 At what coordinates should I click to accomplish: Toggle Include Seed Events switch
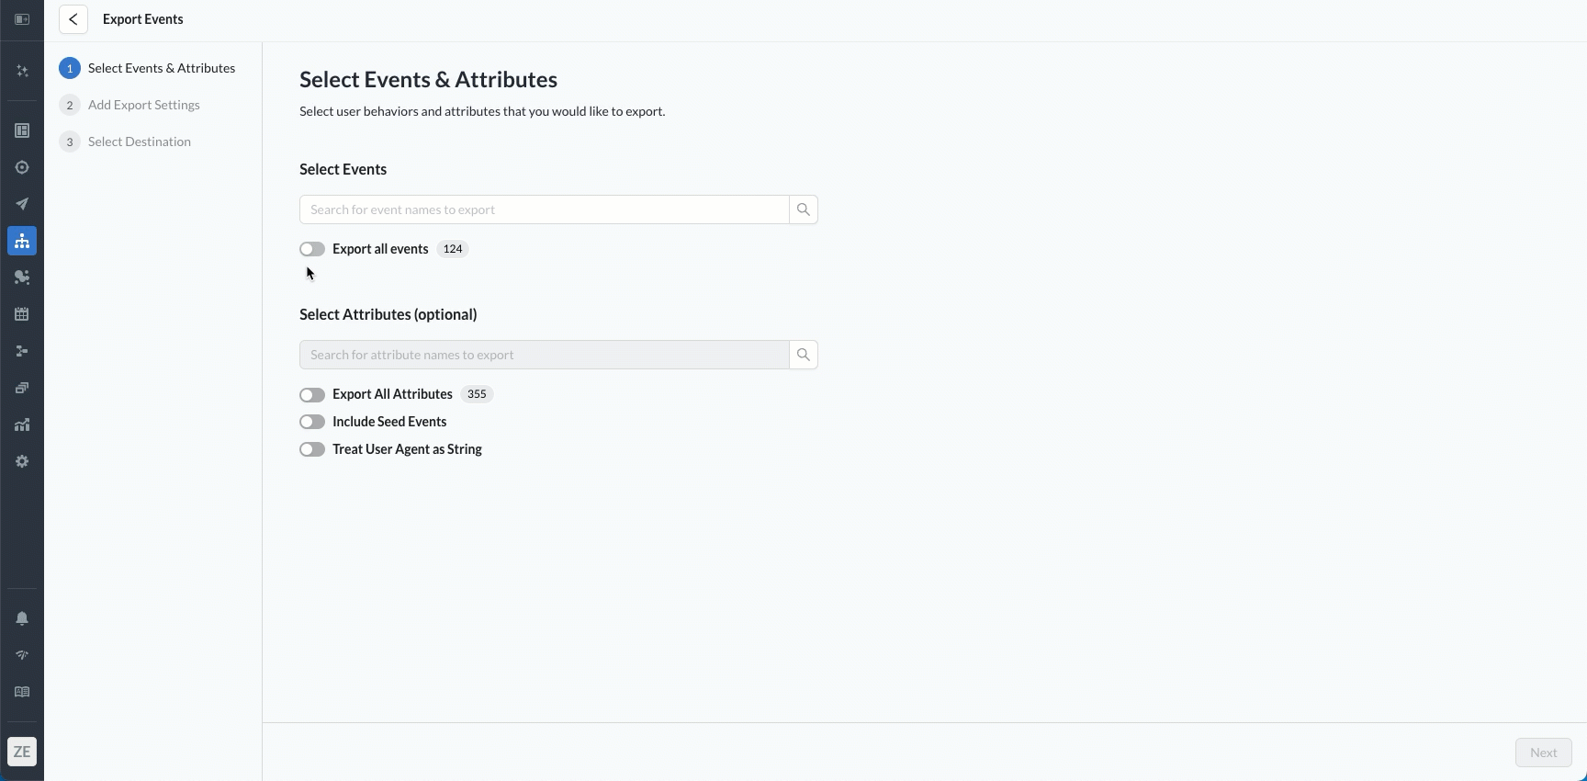click(312, 422)
